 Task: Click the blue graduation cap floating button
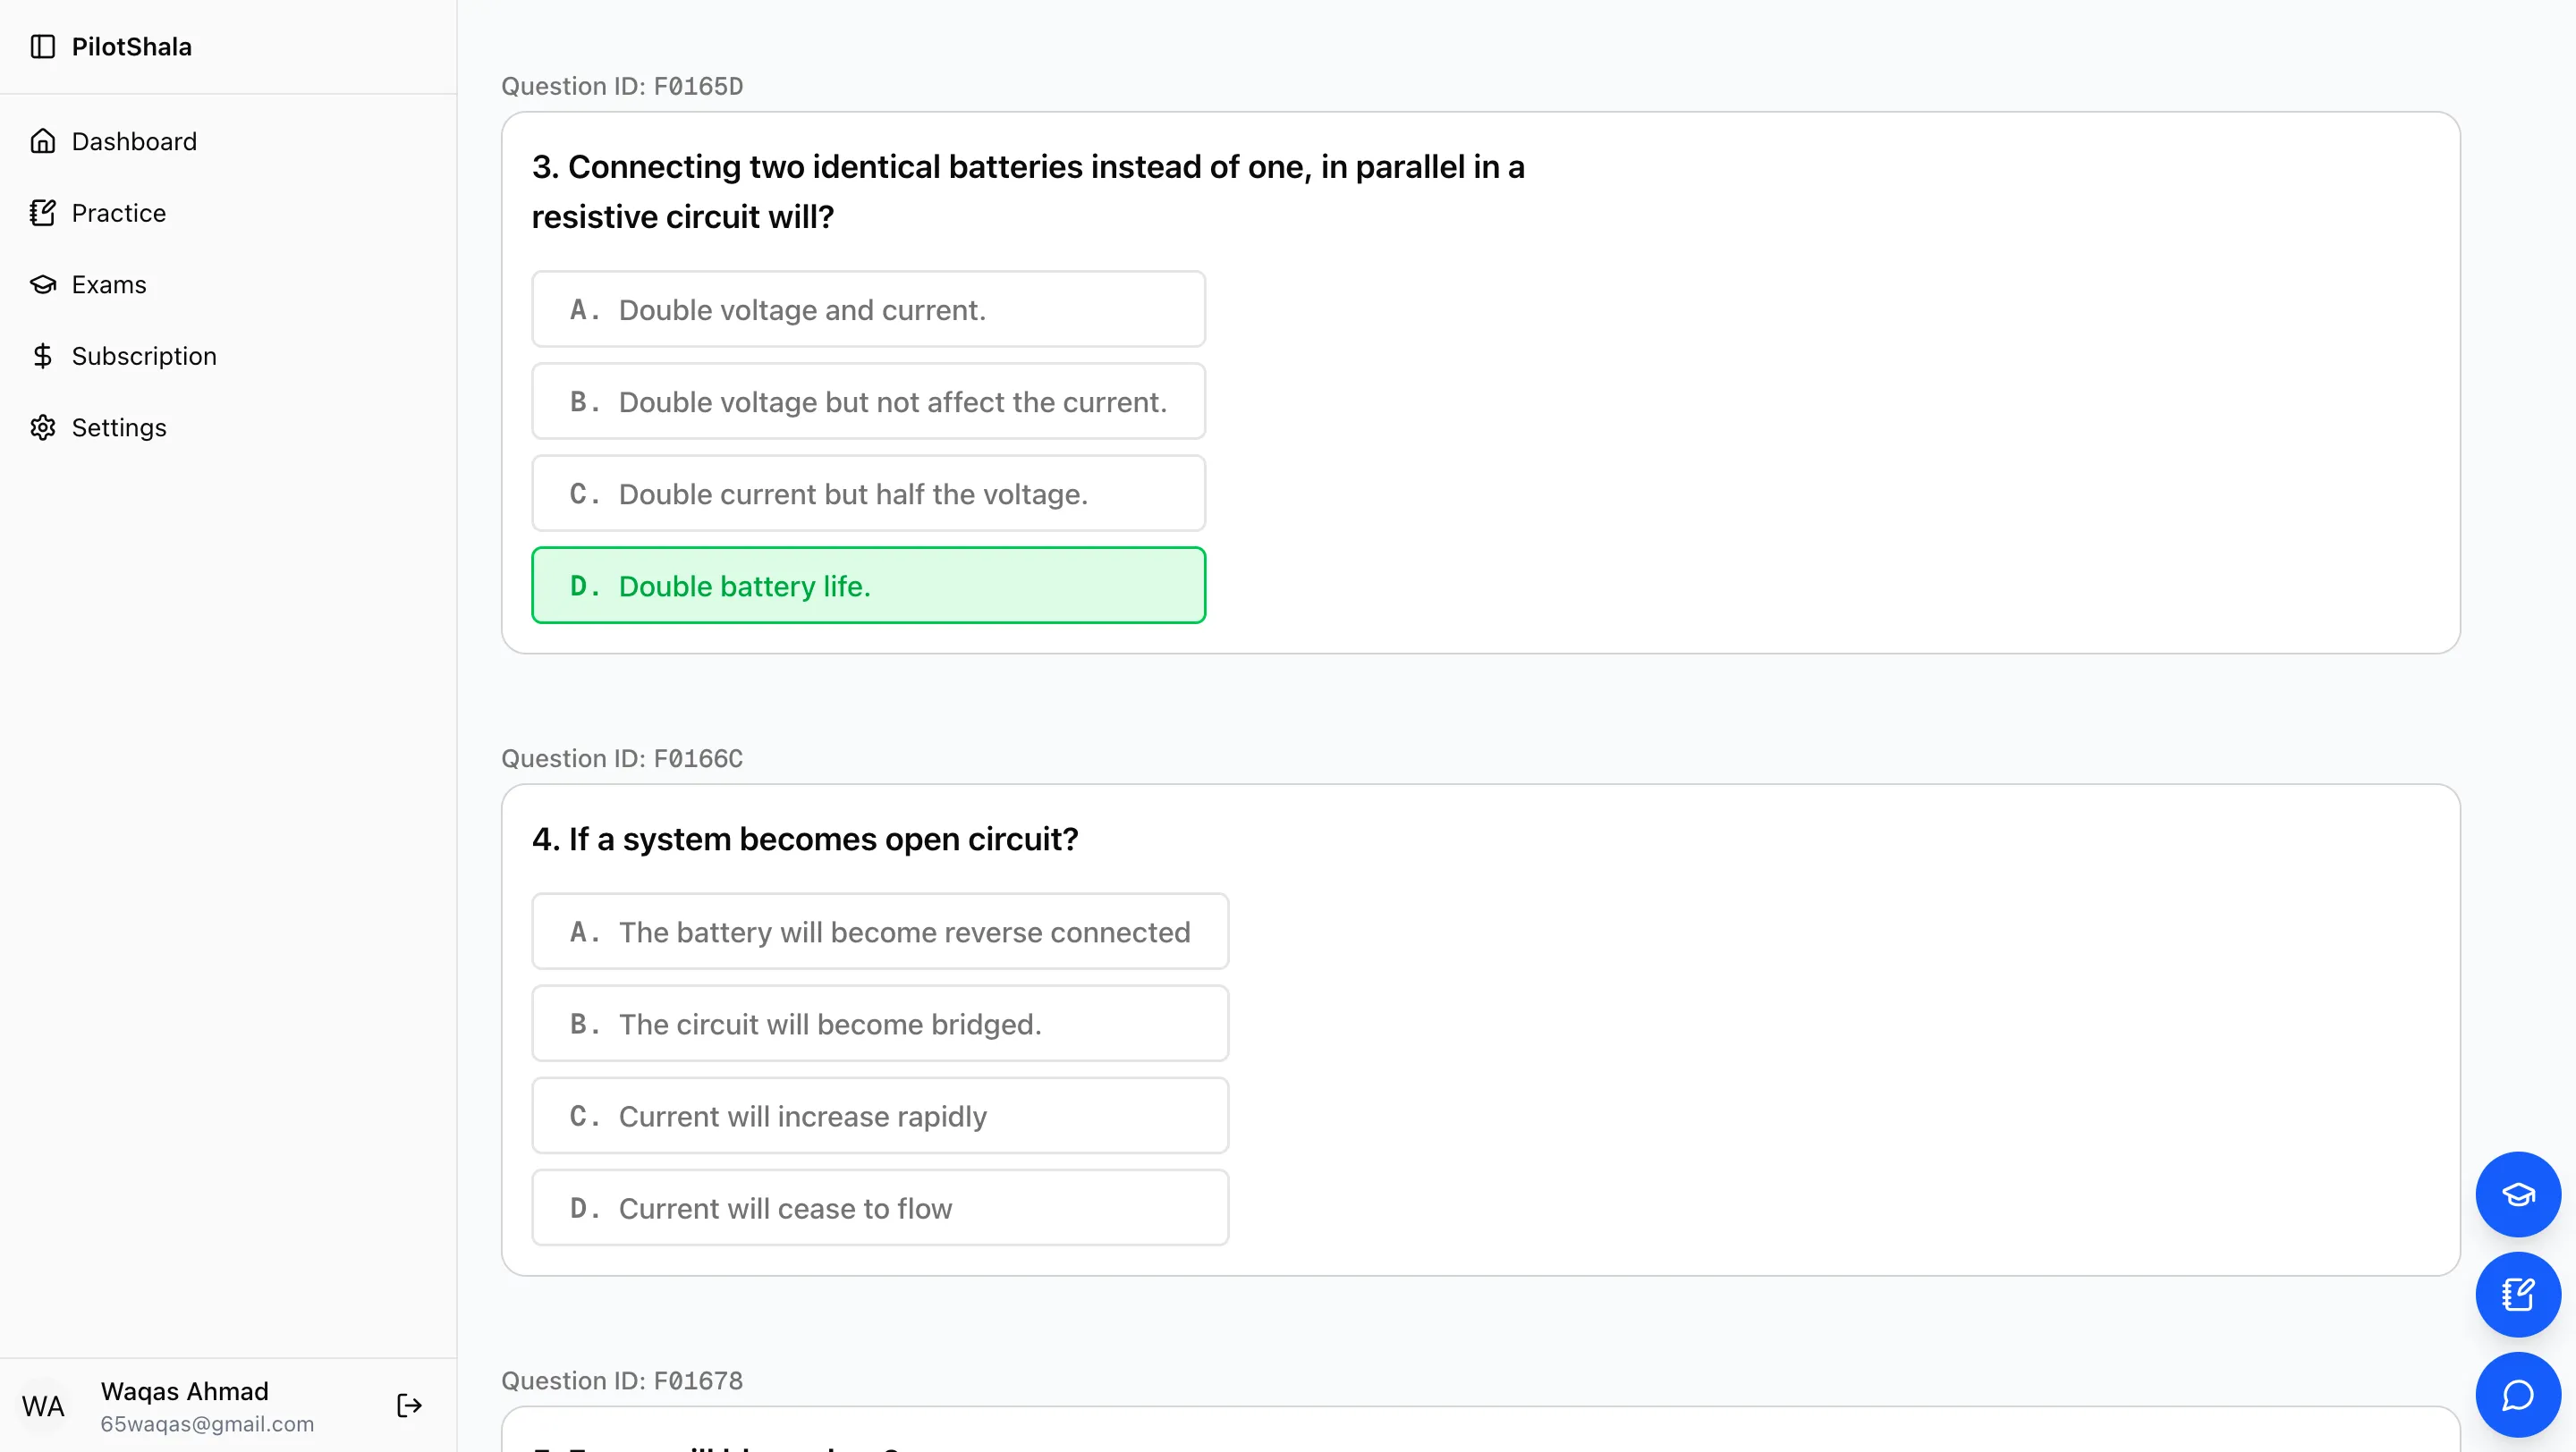[2517, 1195]
